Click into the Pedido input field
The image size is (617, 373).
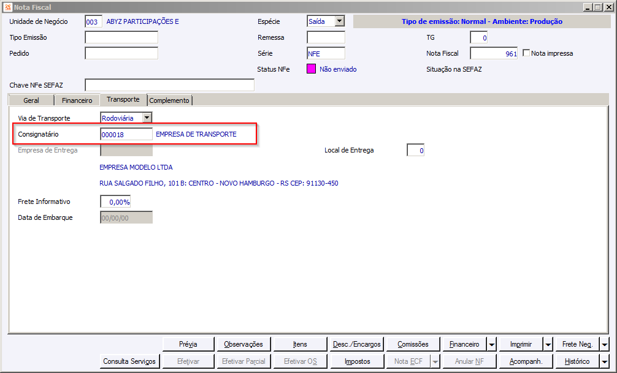click(121, 53)
